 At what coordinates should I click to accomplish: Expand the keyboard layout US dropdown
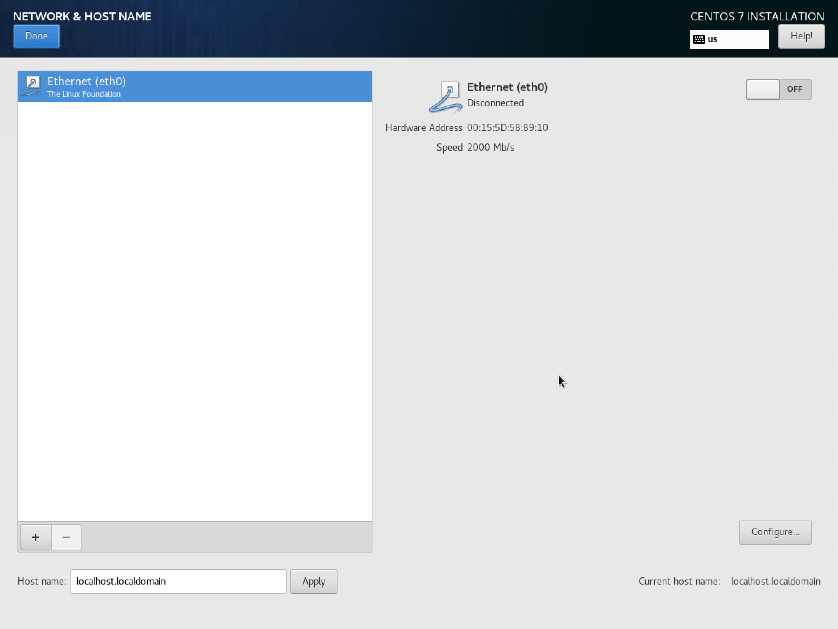729,39
